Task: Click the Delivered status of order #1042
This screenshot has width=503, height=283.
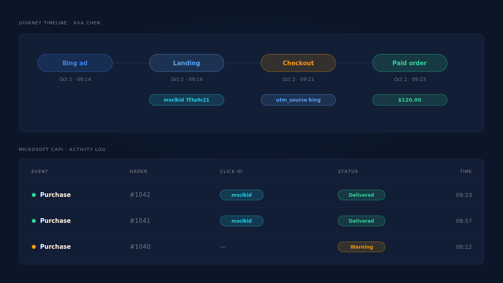Action: [x=362, y=195]
